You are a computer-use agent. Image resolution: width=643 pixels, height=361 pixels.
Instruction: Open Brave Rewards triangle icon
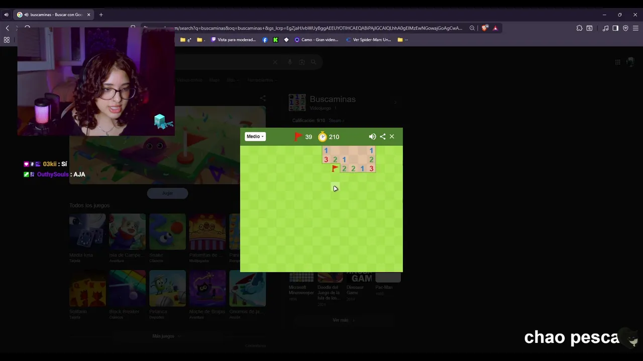(x=495, y=28)
